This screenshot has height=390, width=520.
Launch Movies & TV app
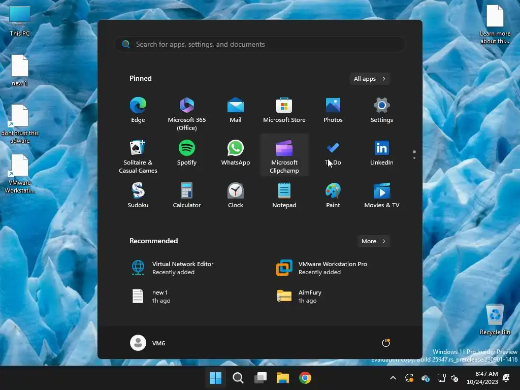382,196
